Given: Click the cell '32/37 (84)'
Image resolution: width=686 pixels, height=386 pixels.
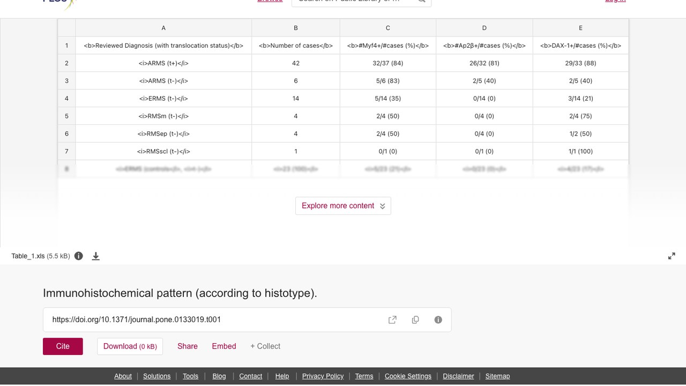Looking at the screenshot, I should pos(388,63).
